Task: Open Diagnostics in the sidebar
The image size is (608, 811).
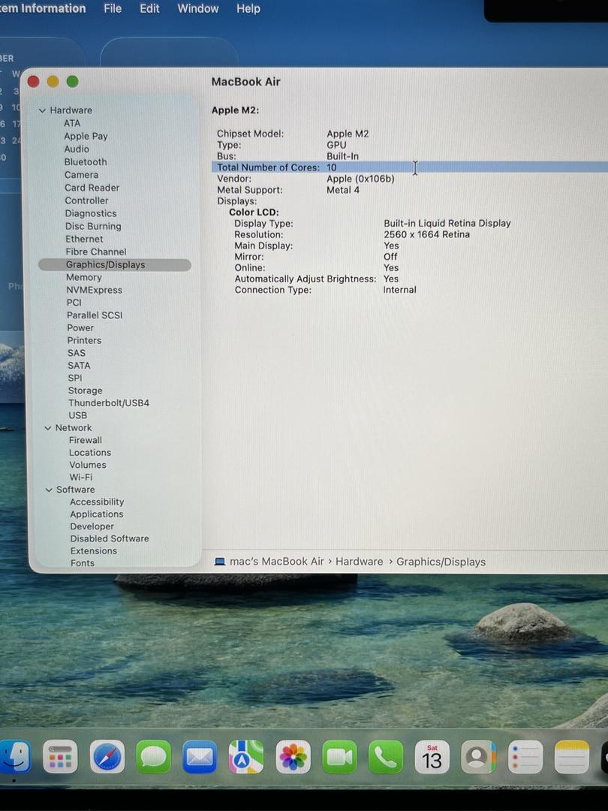Action: (91, 213)
